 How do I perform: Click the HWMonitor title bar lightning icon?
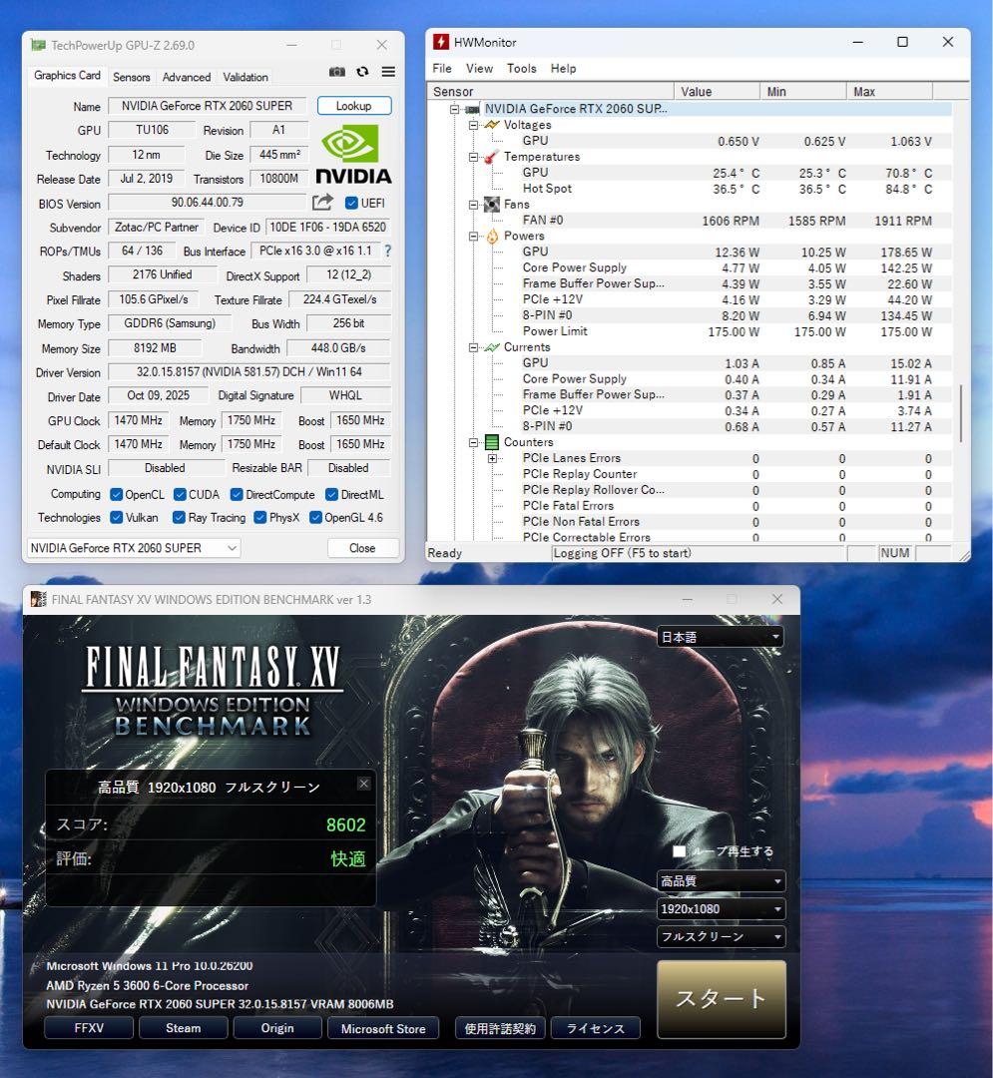tap(440, 42)
